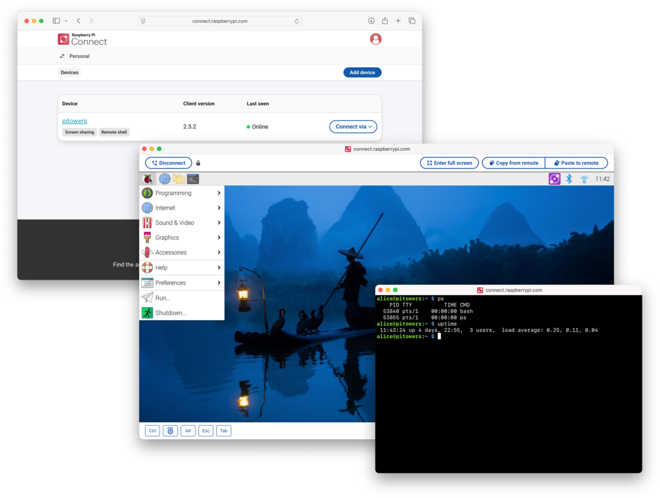
Task: Click the Remote shell tag under pitowers
Action: point(114,132)
